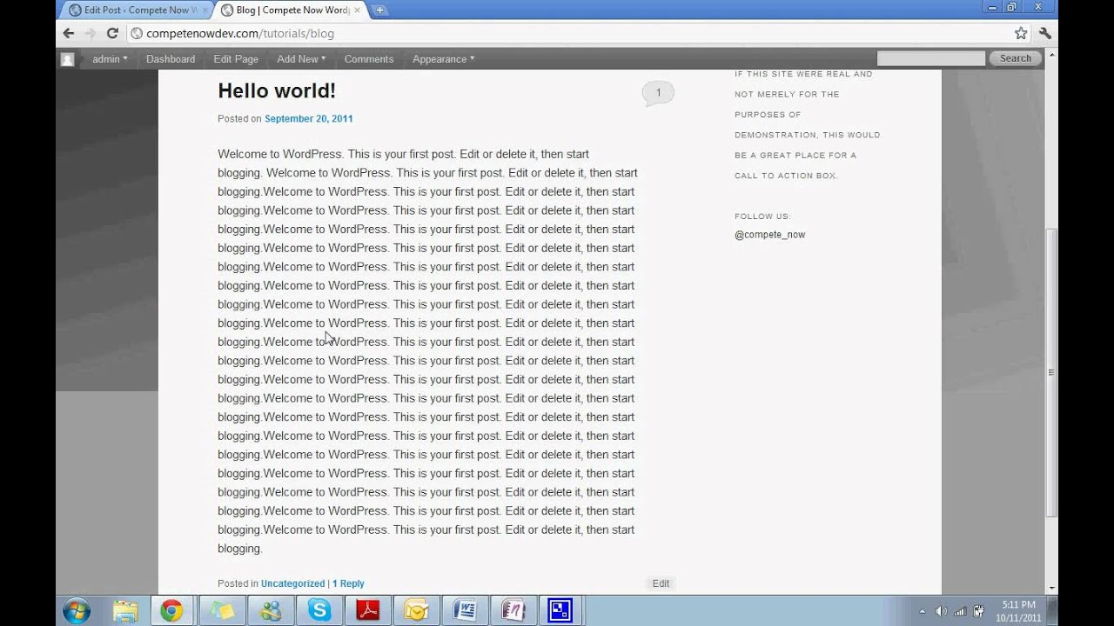Reload the page with the refresh icon
The image size is (1114, 626).
[112, 33]
